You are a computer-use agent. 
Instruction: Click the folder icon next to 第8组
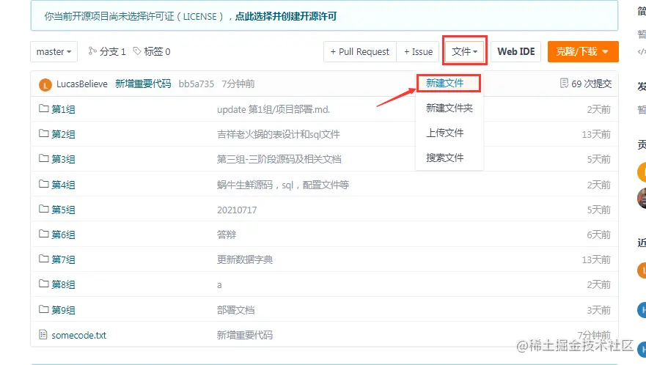click(44, 284)
